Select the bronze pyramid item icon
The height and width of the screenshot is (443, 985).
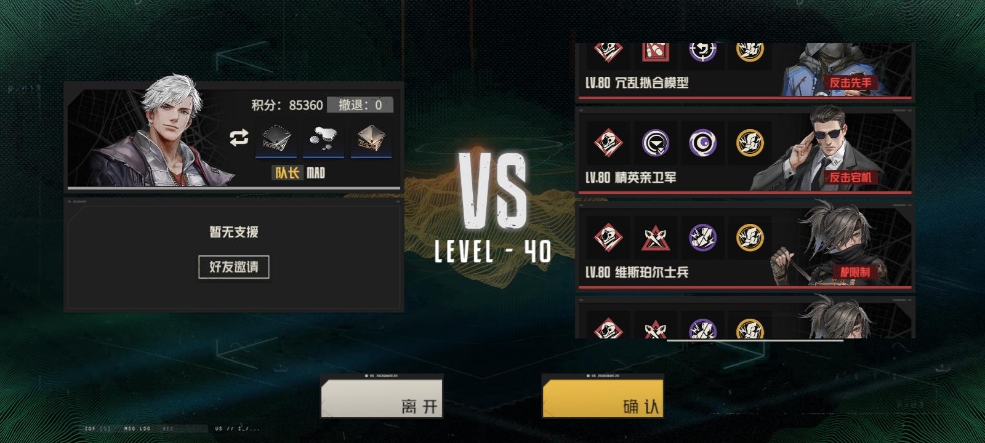[371, 139]
